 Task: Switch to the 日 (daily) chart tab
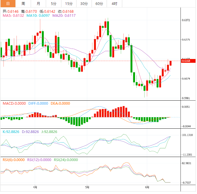[x=8, y=3]
